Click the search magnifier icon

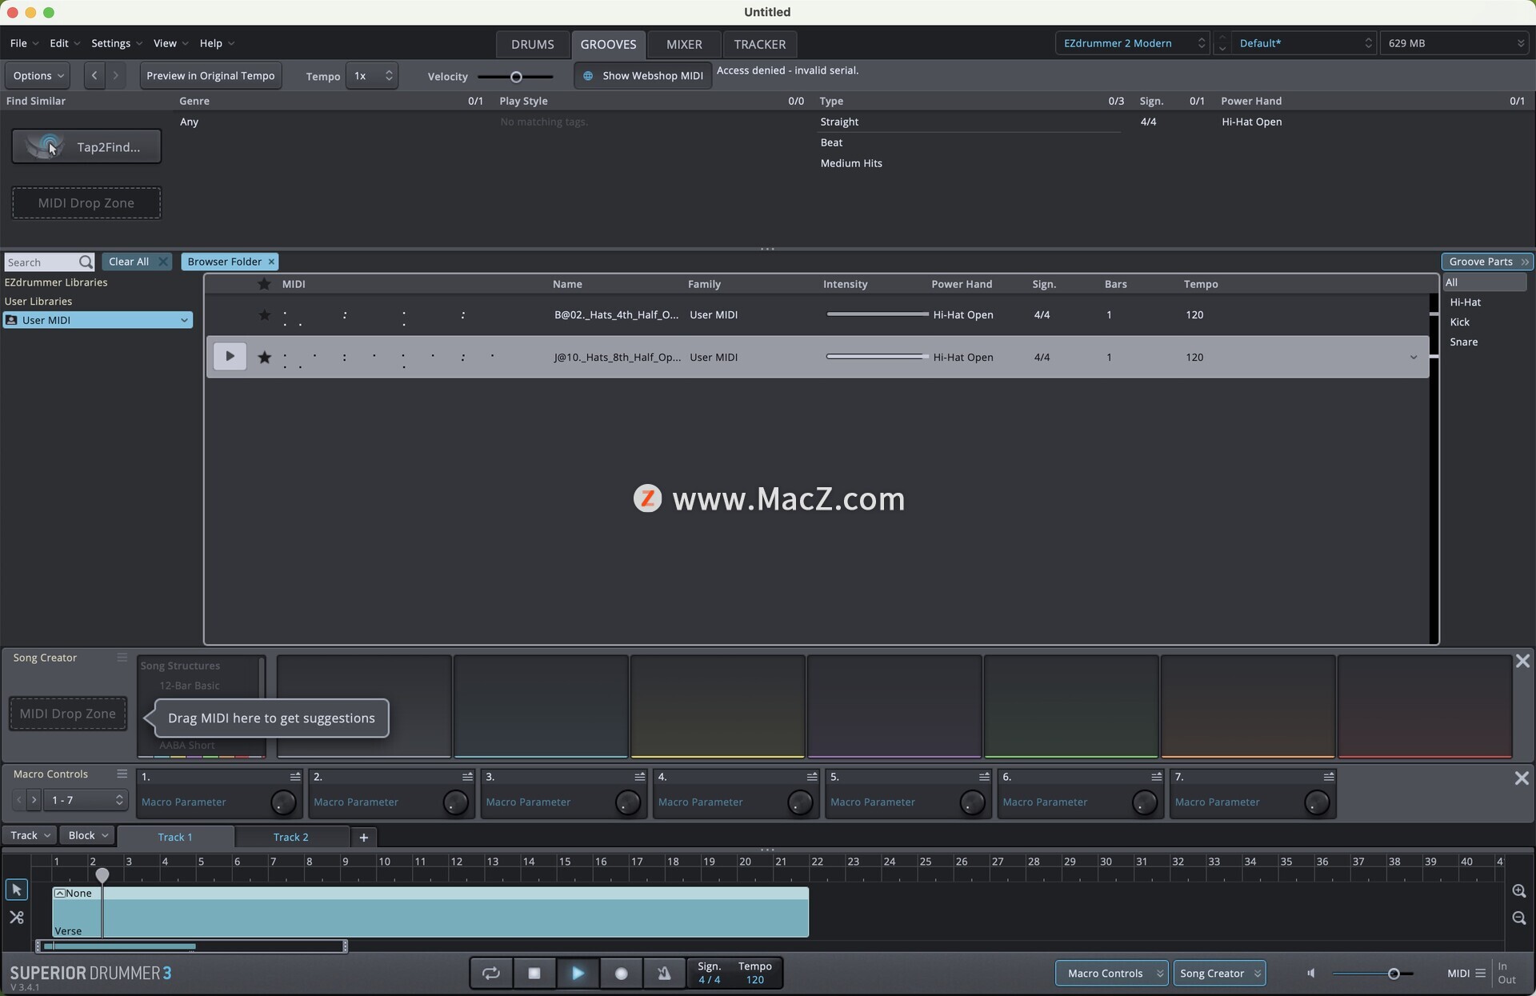pyautogui.click(x=86, y=262)
